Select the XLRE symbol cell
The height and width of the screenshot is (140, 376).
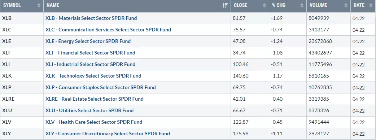tap(22, 99)
